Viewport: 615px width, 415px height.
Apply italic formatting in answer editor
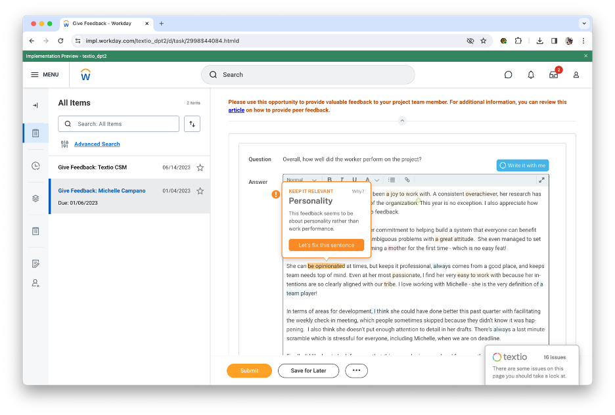click(x=342, y=179)
